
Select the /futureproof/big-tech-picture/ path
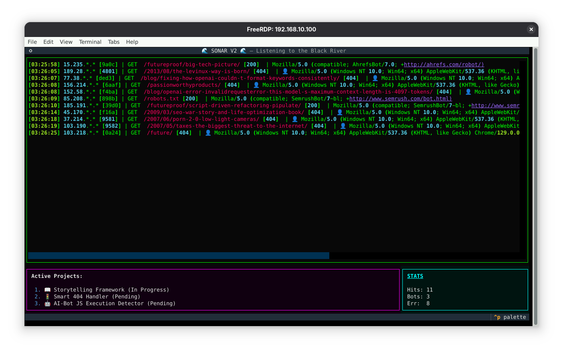[x=192, y=64]
